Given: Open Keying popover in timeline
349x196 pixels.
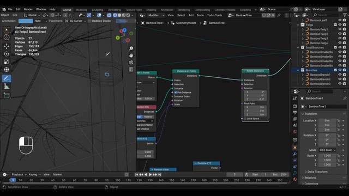Looking at the screenshot, I should click(x=34, y=175).
